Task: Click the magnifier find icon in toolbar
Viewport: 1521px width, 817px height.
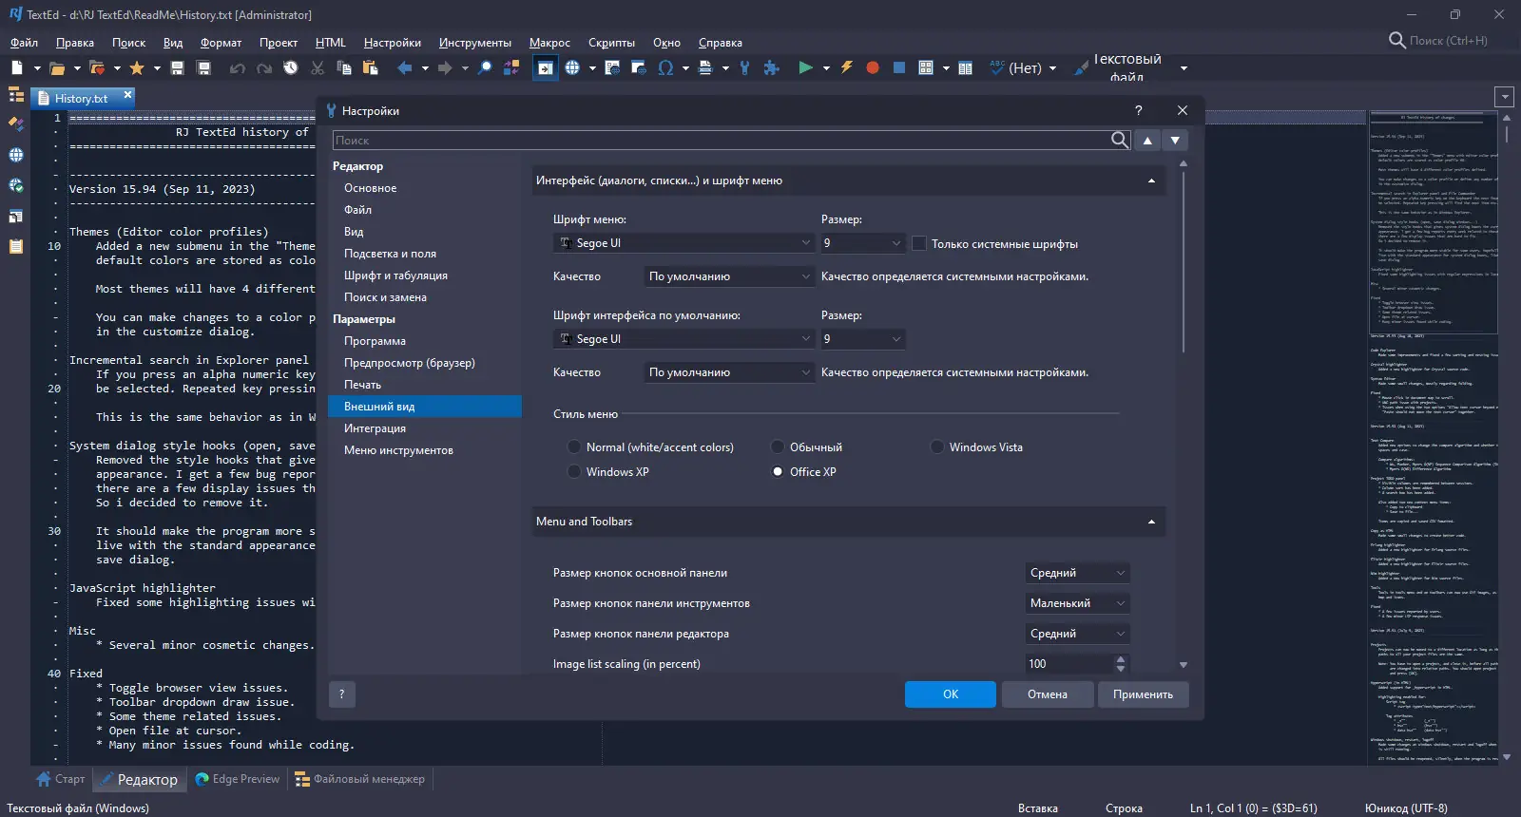Action: [x=485, y=67]
